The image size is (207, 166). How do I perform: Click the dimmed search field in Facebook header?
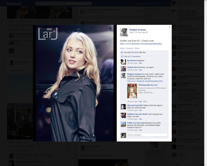(x=63, y=4)
